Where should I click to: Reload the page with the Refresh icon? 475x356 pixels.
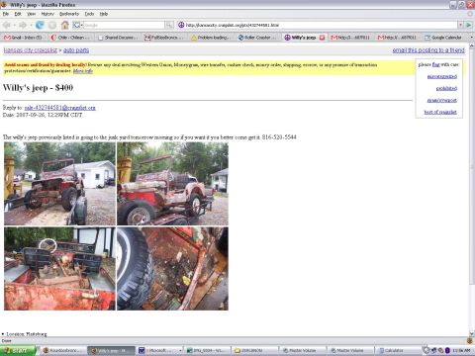(x=40, y=25)
